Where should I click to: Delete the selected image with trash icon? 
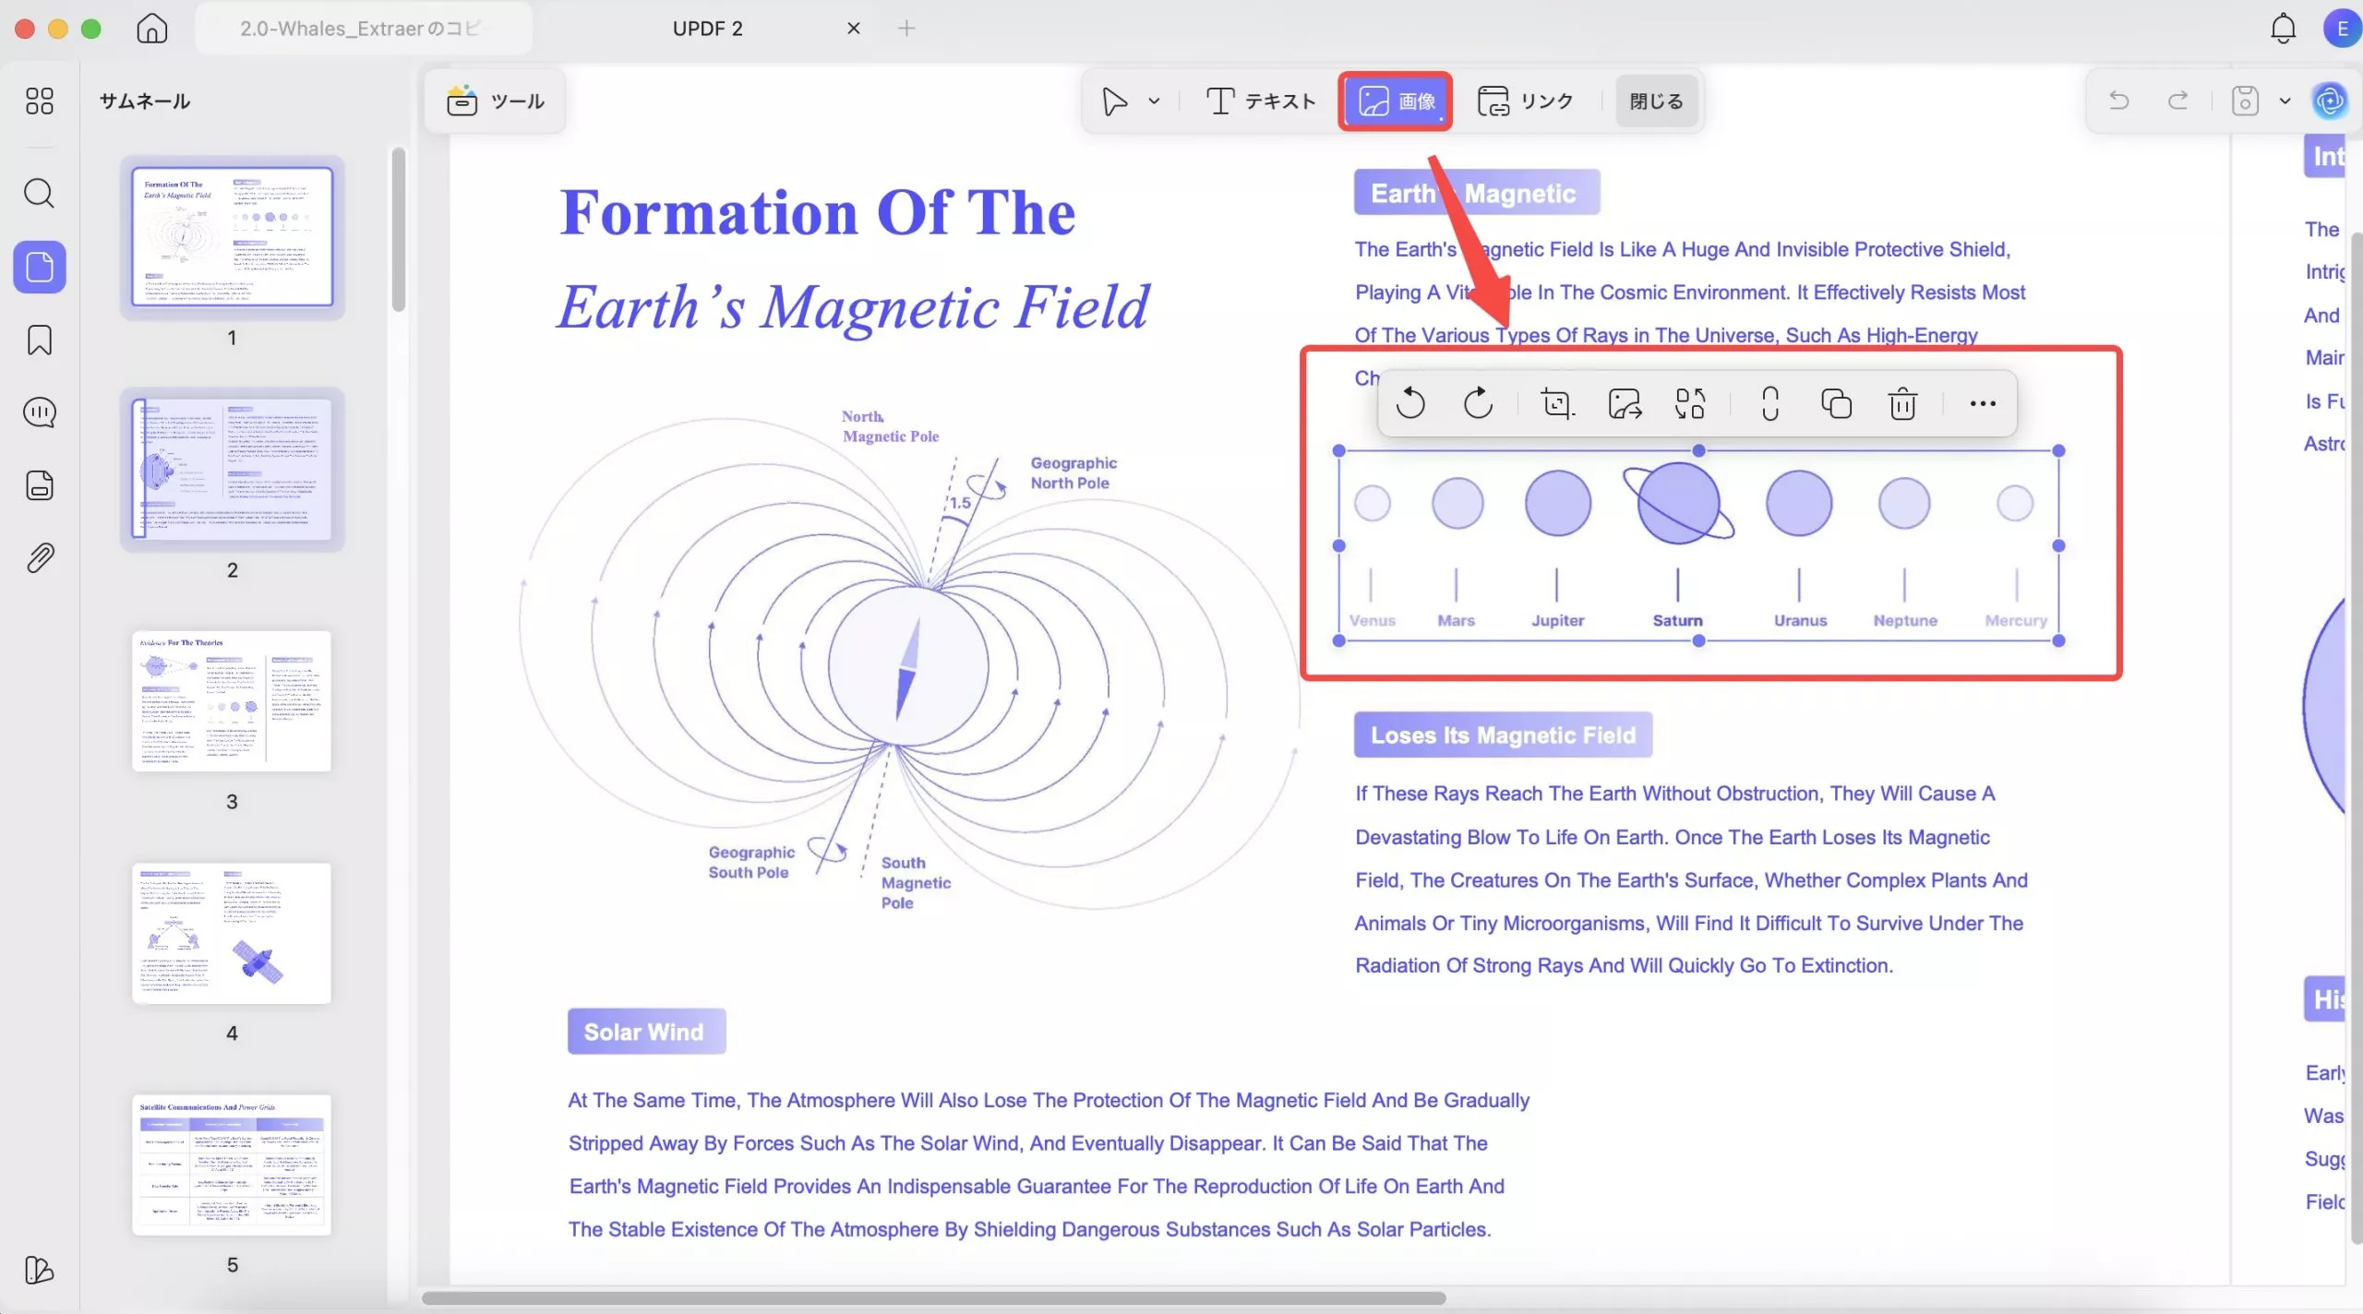(x=1902, y=403)
